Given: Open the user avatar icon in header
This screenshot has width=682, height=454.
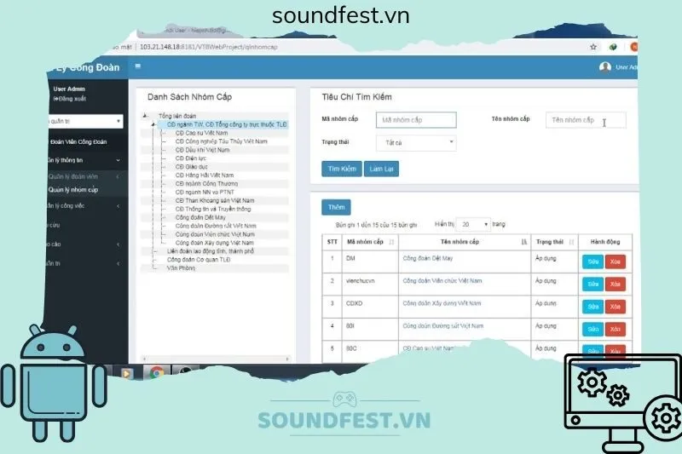Looking at the screenshot, I should pyautogui.click(x=605, y=67).
